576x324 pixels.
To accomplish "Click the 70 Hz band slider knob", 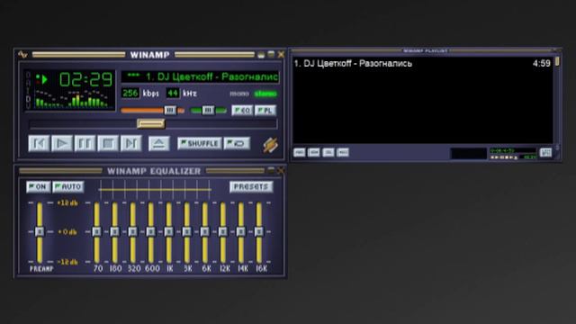I will (96, 231).
